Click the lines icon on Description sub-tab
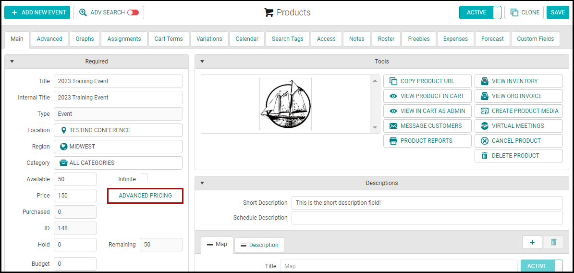Screen dimensions: 574x273 244,245
